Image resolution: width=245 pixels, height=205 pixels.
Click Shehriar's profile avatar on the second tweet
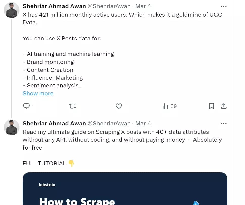(11, 127)
